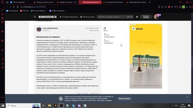Open the 100балльный реп bookmark
193x108 pixels.
pos(57,11)
